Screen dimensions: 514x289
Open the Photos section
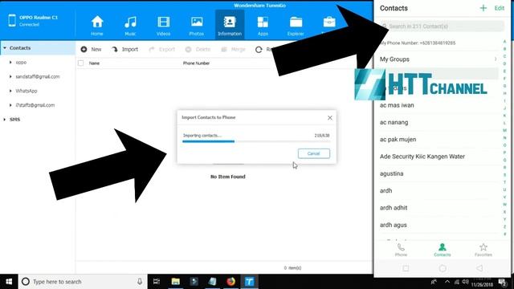coord(196,25)
